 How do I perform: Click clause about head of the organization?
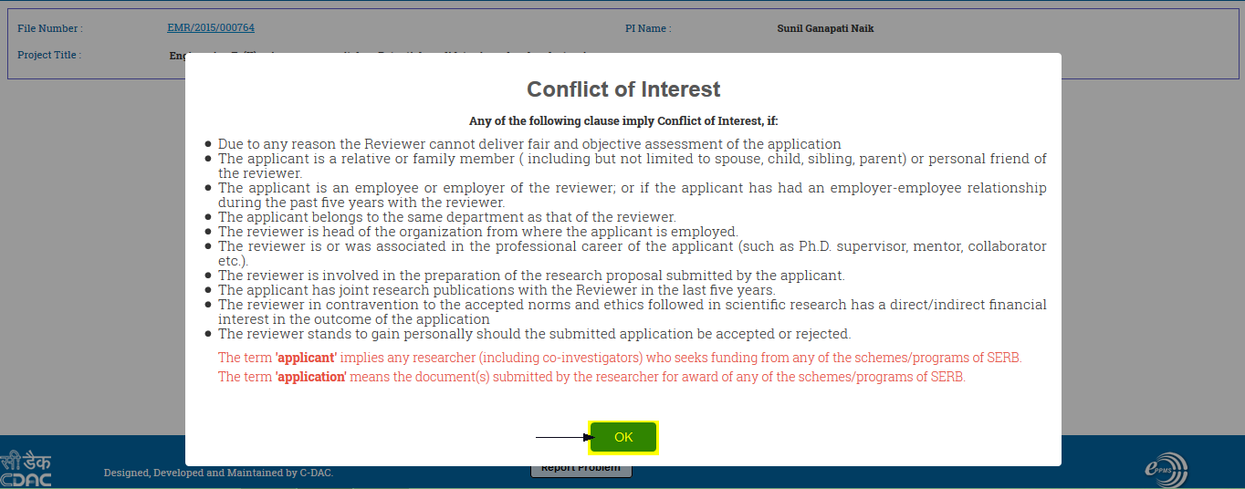[477, 232]
